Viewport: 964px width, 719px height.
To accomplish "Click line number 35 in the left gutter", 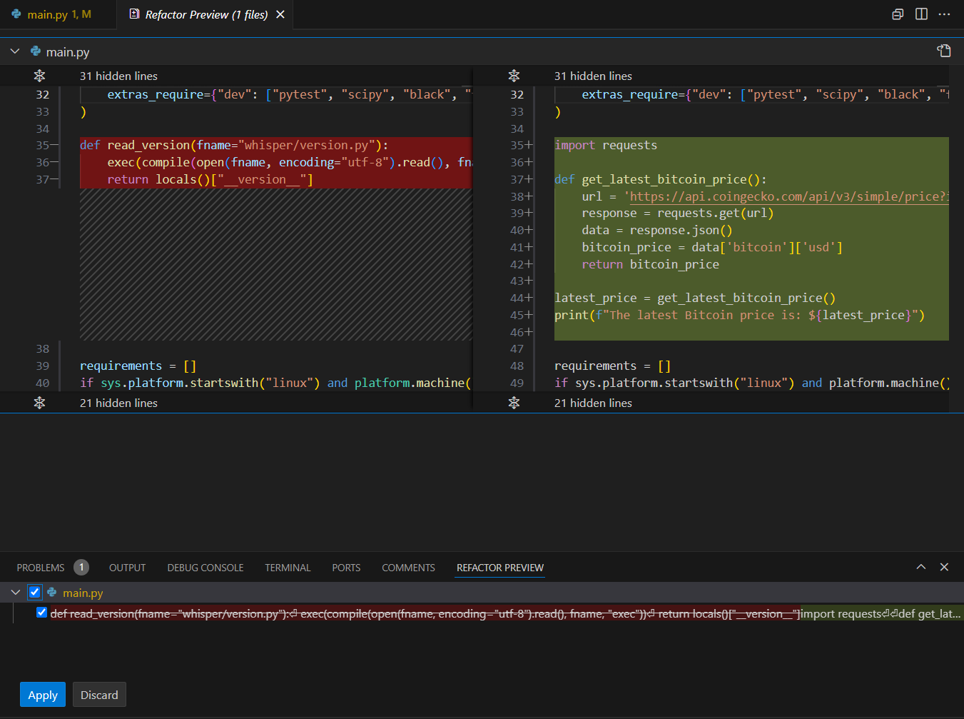I will pos(43,145).
